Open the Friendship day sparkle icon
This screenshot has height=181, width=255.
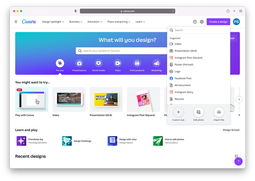pos(21,141)
